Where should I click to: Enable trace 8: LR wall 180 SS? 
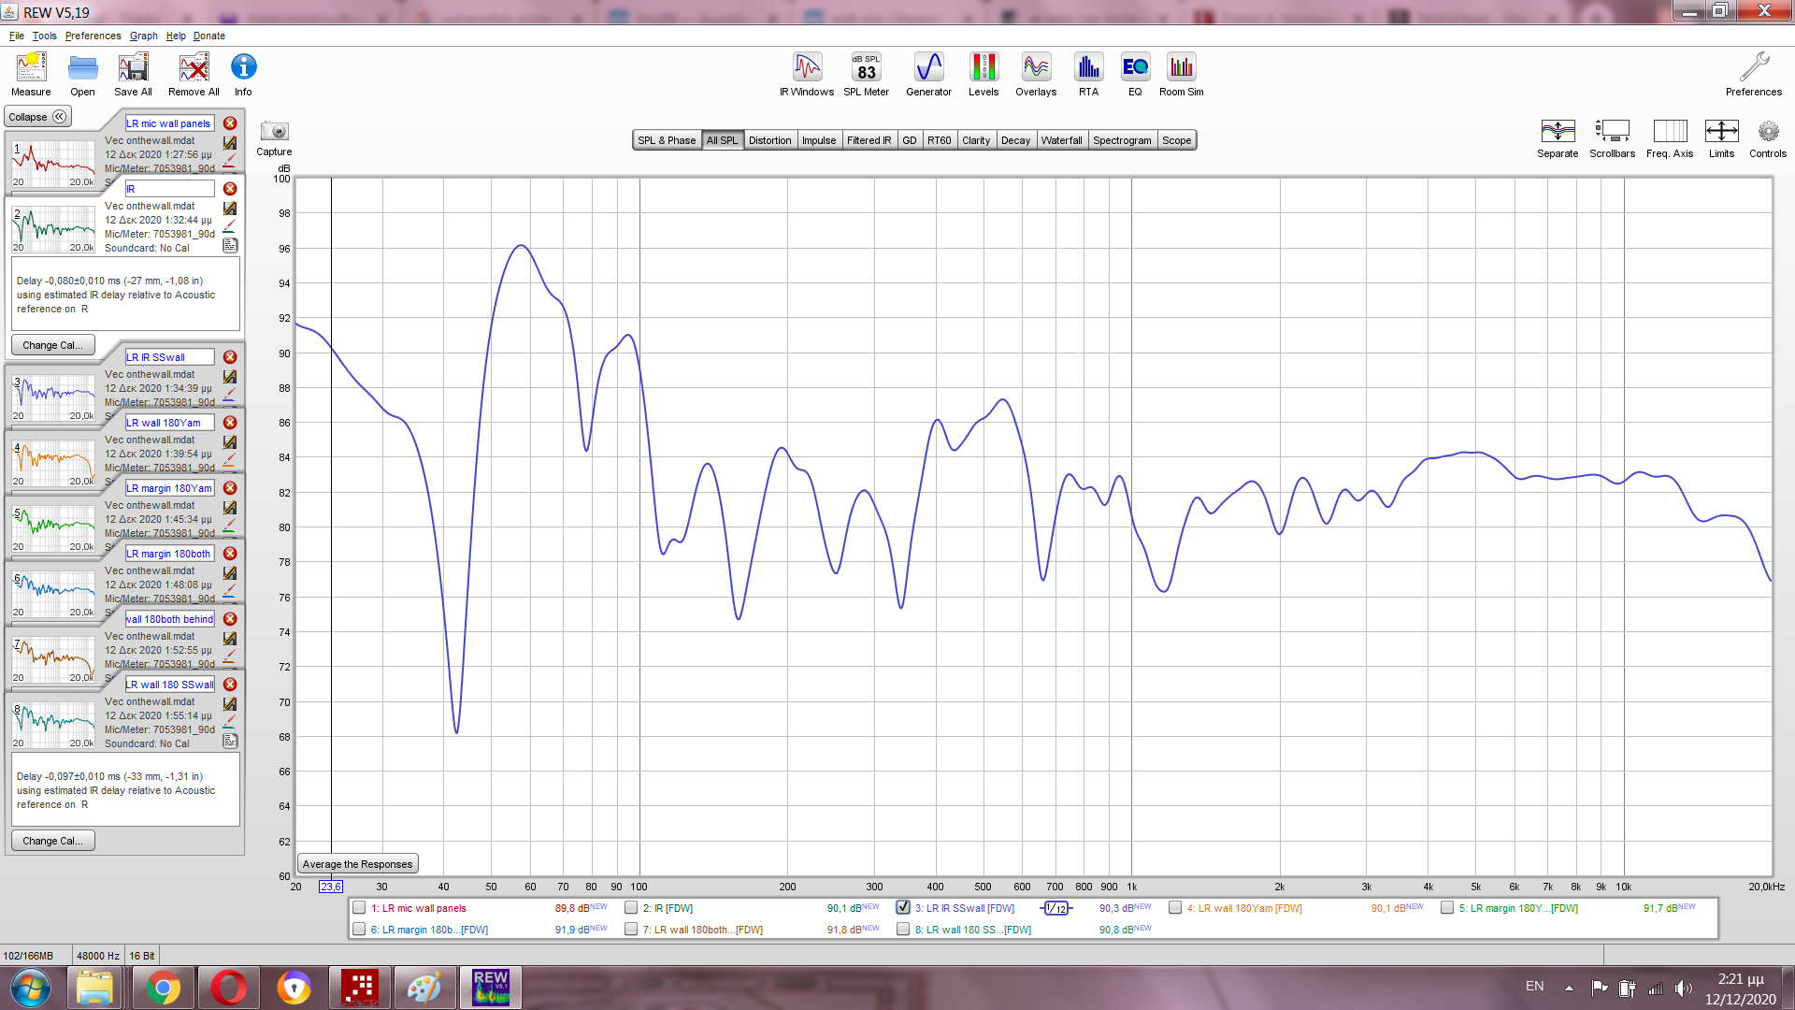tap(903, 929)
